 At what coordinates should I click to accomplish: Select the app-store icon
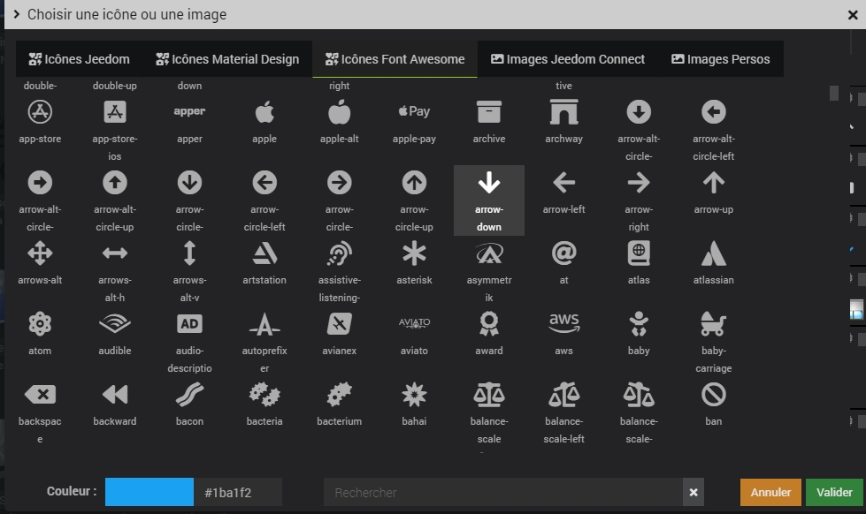pyautogui.click(x=40, y=112)
